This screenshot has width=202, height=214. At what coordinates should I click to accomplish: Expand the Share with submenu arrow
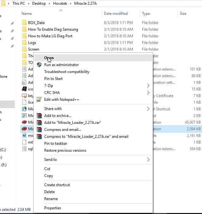pyautogui.click(x=148, y=109)
